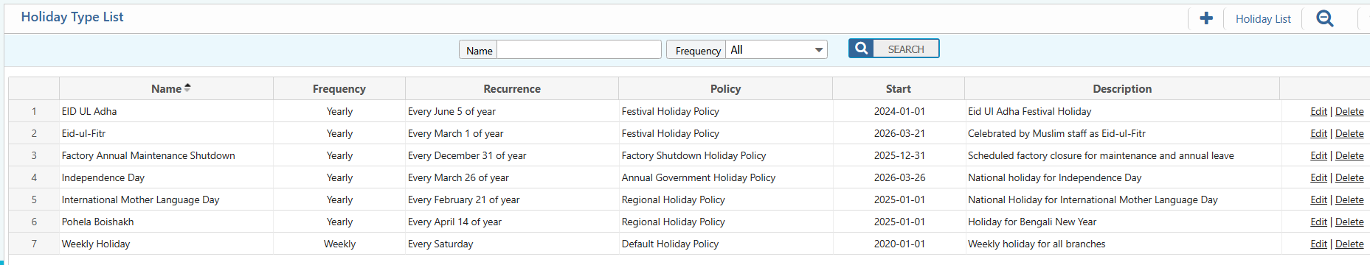The image size is (1370, 265).
Task: Sort the table by the Name arrow icon
Action: [x=187, y=88]
